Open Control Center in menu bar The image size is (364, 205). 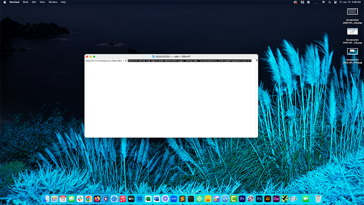pos(336,2)
